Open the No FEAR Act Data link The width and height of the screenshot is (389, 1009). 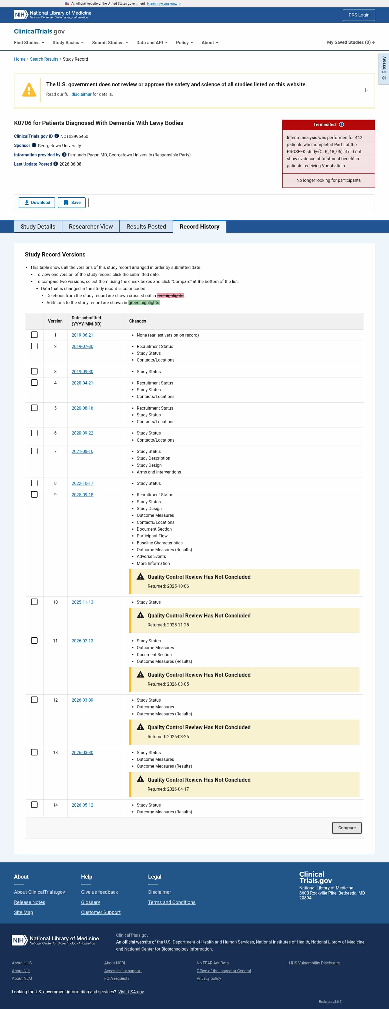click(x=213, y=963)
